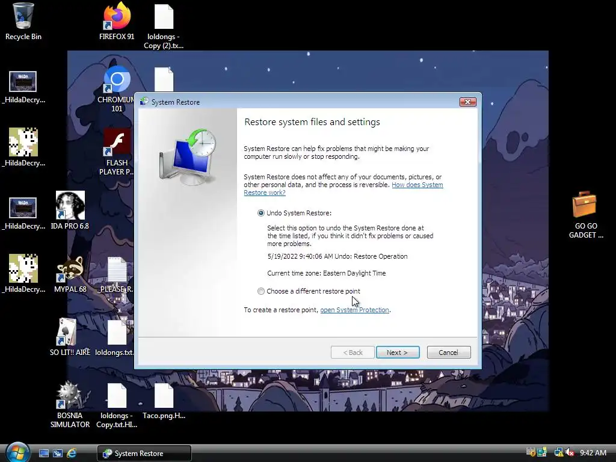
Task: Open the Windows Start orb
Action: coord(18,452)
